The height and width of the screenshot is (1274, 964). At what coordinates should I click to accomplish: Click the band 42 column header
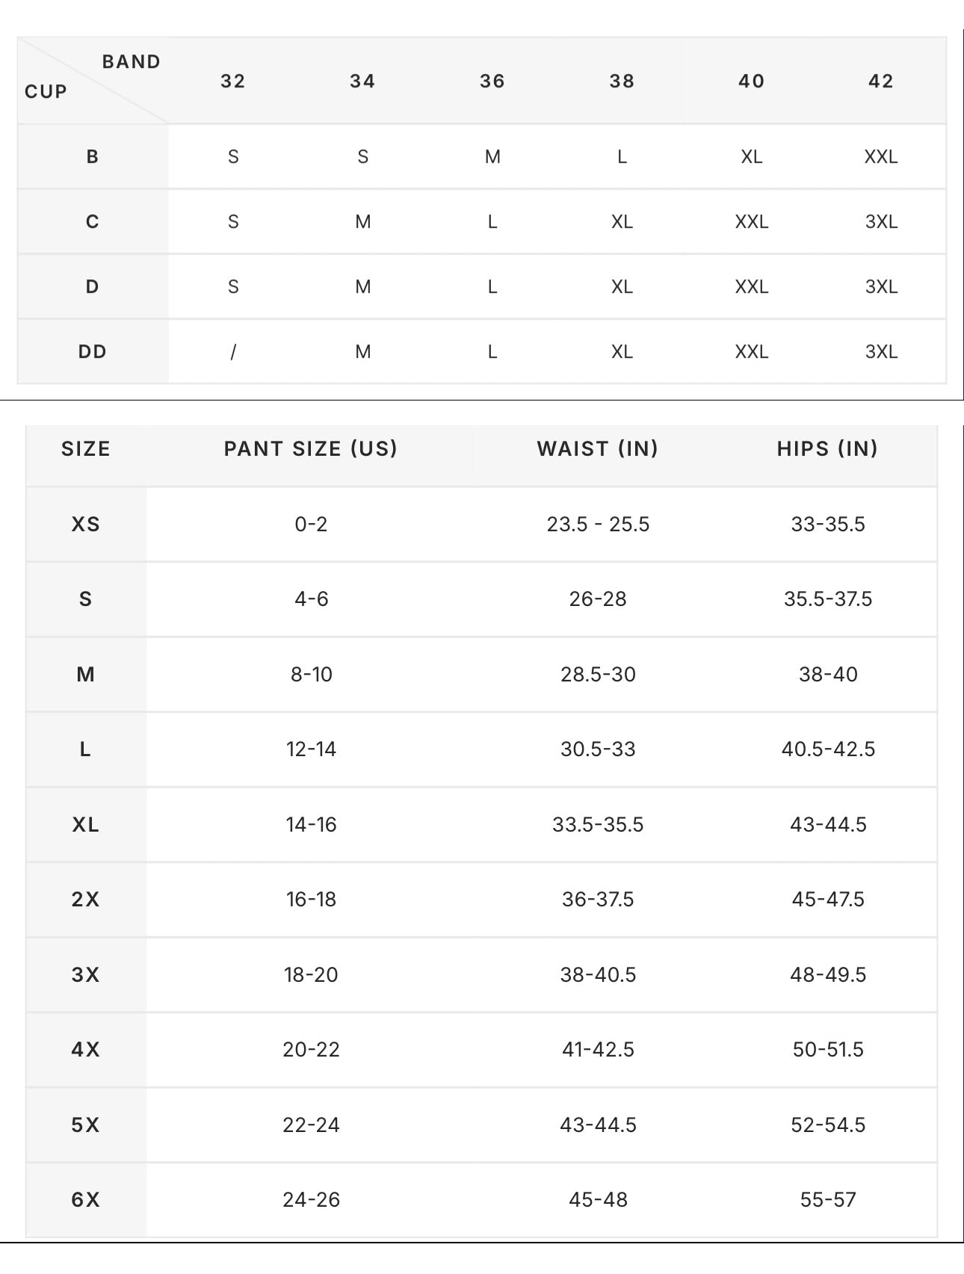[881, 81]
